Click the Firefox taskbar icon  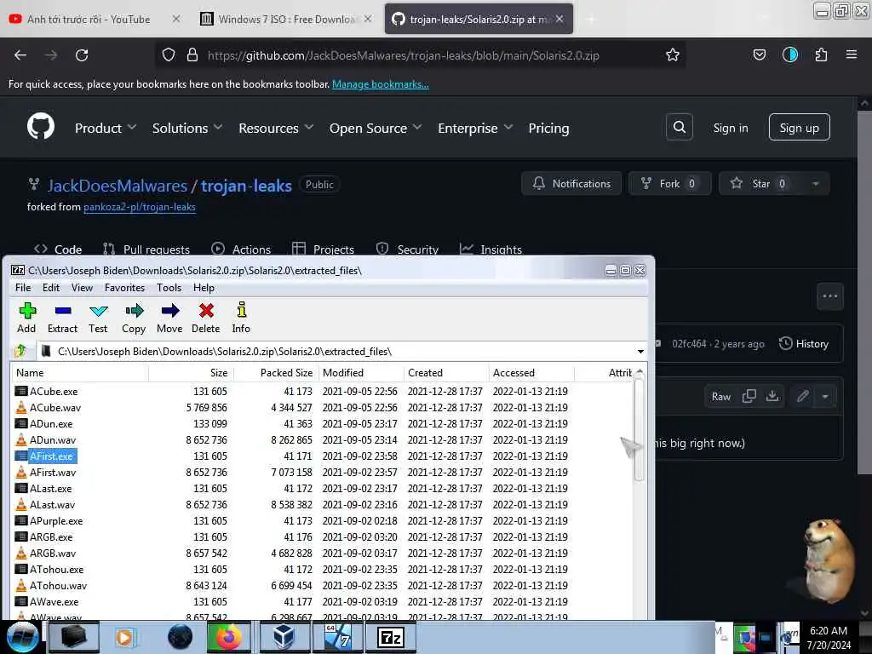click(x=228, y=637)
